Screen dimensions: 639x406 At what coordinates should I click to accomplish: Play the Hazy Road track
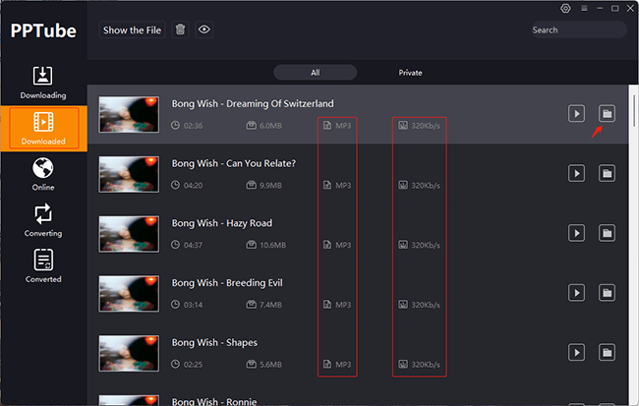(577, 233)
